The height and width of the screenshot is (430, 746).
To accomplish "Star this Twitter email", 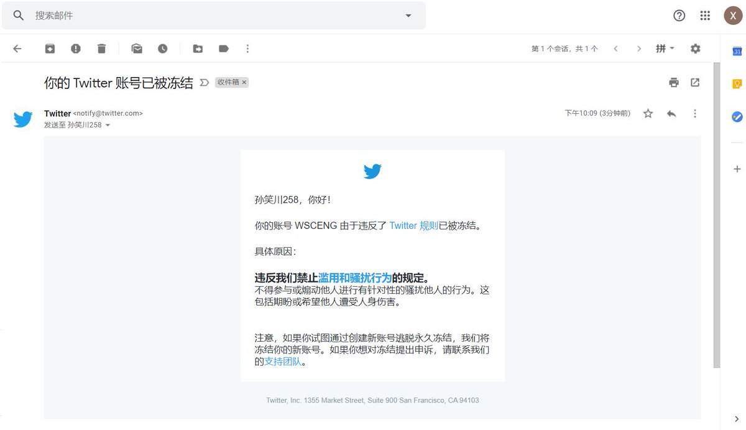I will coord(648,113).
